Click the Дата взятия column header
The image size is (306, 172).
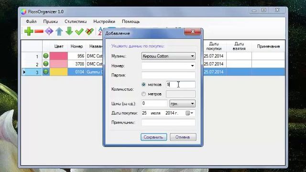tap(239, 46)
